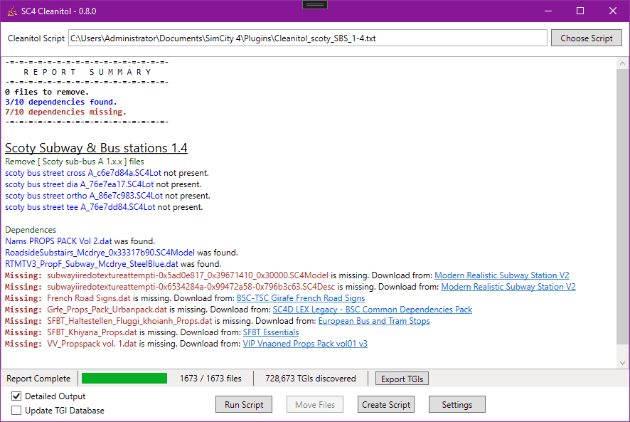Click the REPORT SUMMARY header text

(87, 72)
